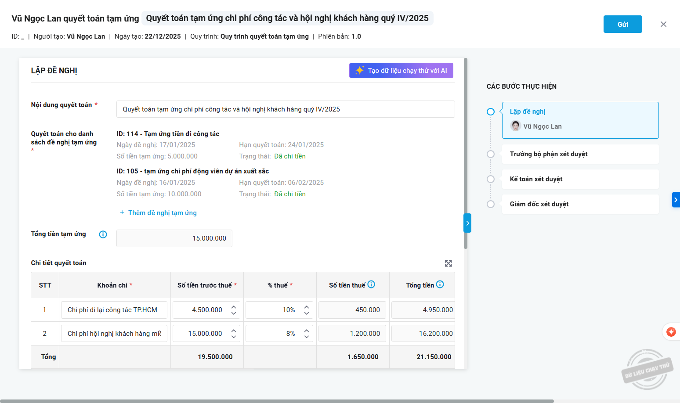Collapse the form panel using blue chevron handle
680x403 pixels.
click(467, 223)
